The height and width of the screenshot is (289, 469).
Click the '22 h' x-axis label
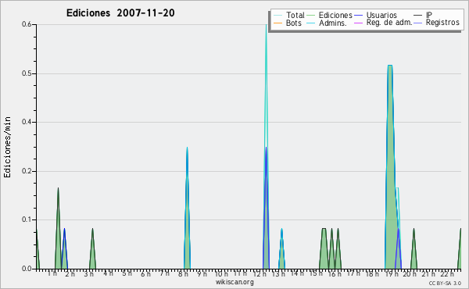[447, 274]
